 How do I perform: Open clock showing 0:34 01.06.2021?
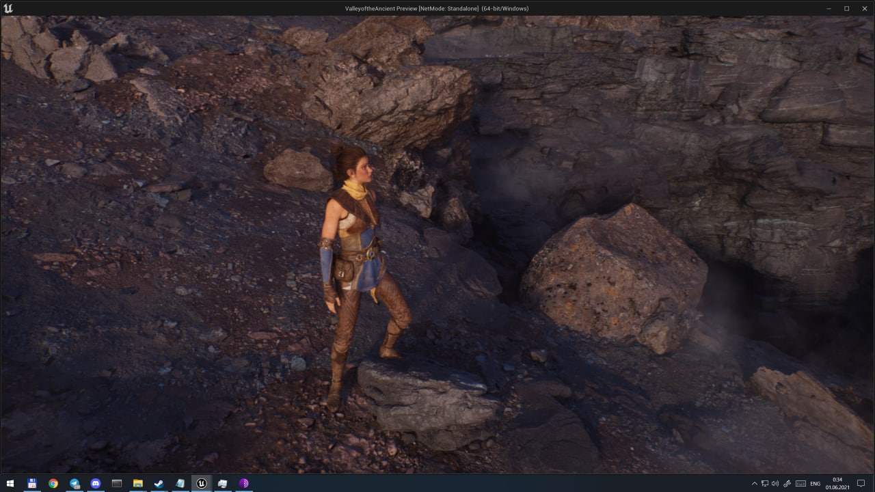[837, 483]
